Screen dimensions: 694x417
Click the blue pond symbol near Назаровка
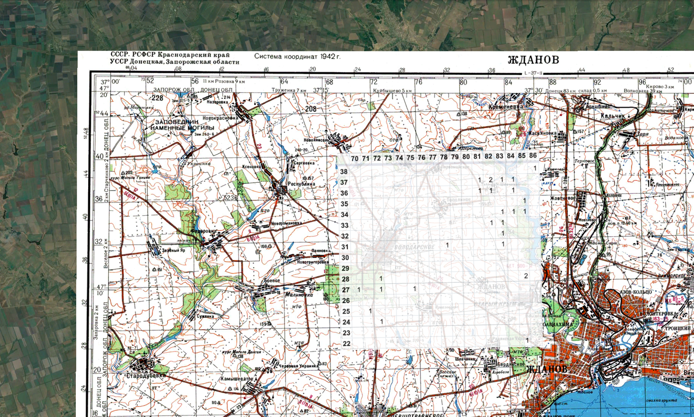(x=180, y=95)
